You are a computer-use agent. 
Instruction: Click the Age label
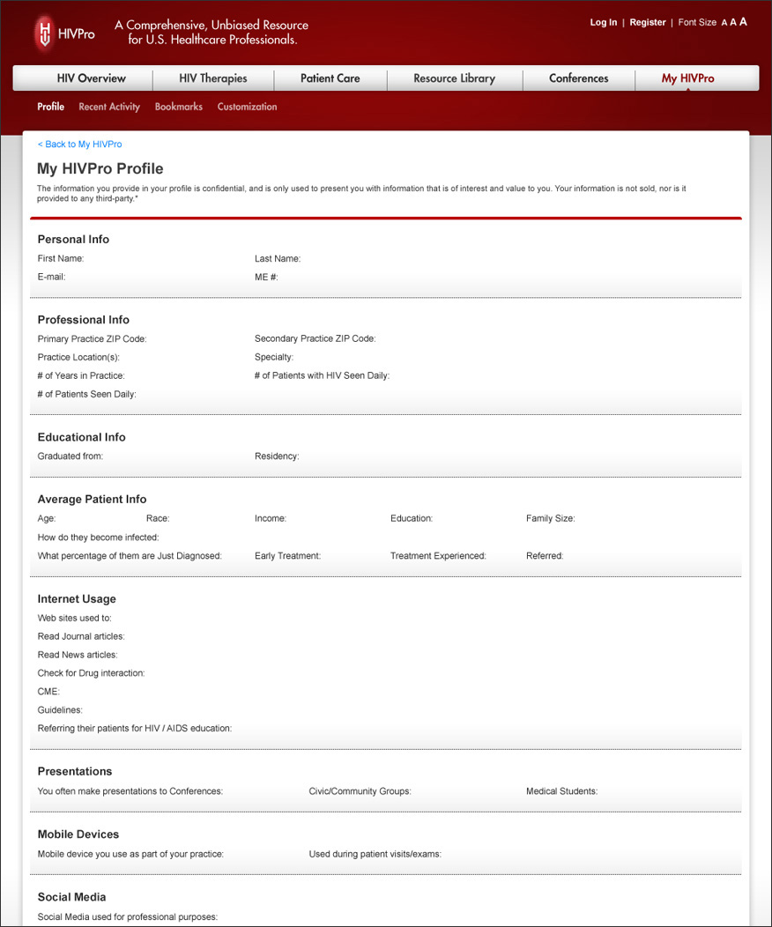click(x=47, y=518)
